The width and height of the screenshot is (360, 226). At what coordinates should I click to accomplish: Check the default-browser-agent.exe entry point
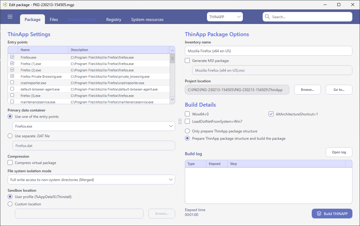coord(12,89)
